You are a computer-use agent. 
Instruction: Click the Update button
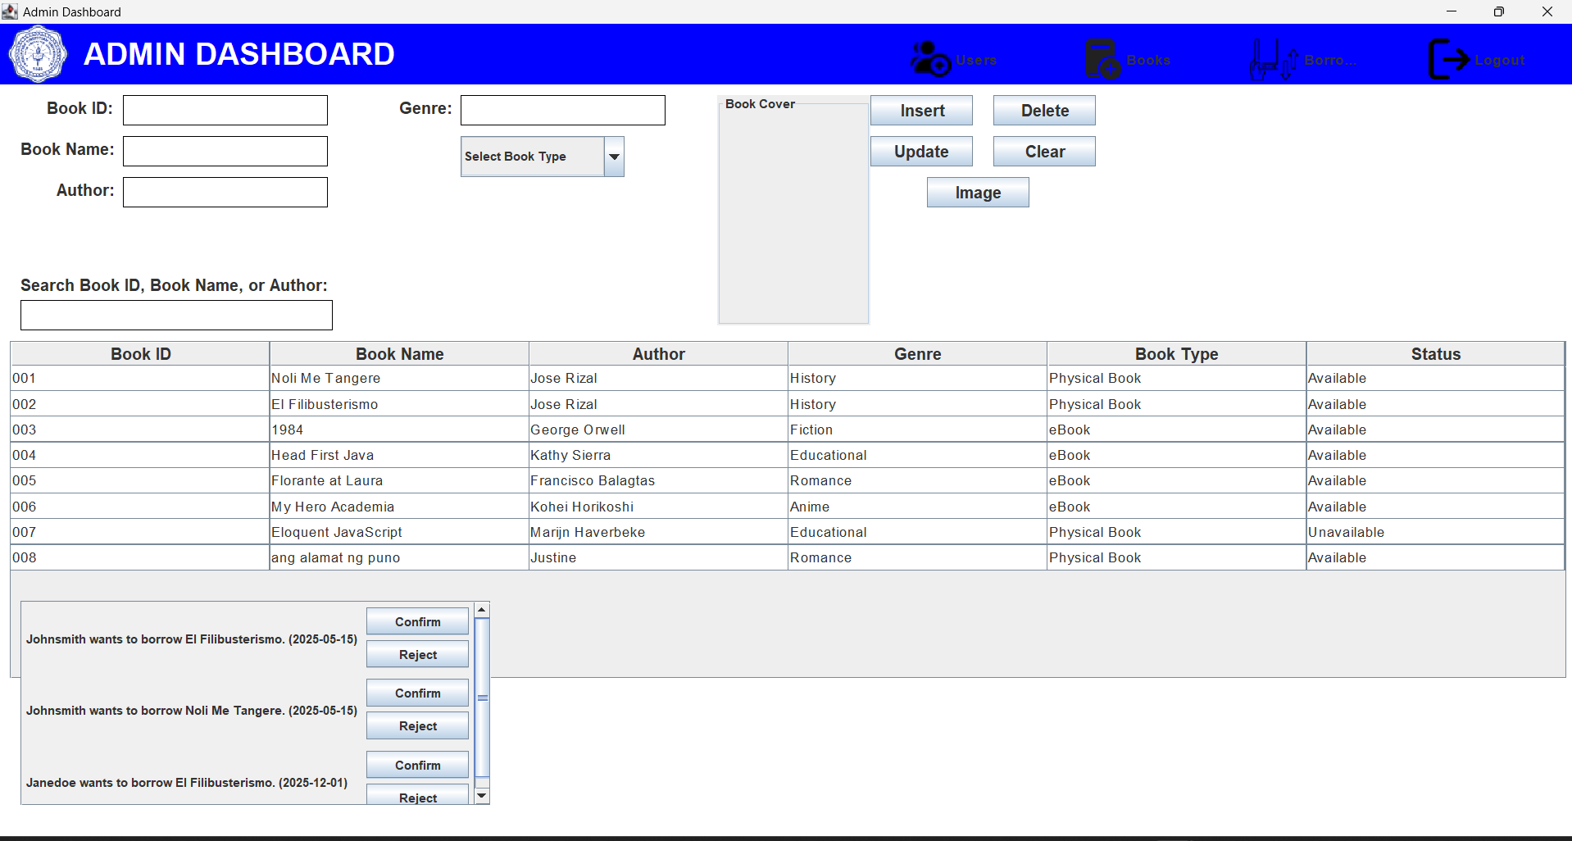pos(921,152)
